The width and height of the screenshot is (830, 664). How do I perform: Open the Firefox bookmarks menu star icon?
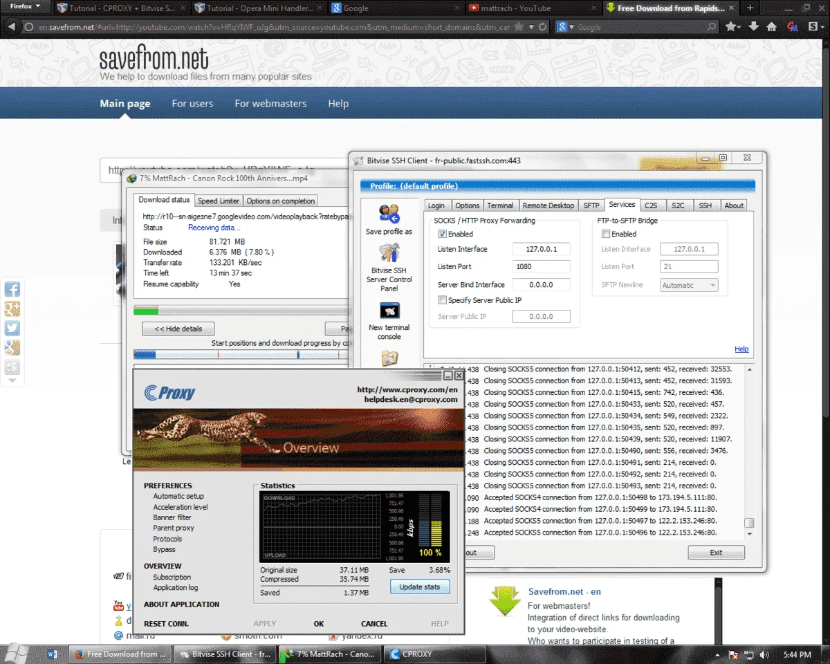(732, 27)
